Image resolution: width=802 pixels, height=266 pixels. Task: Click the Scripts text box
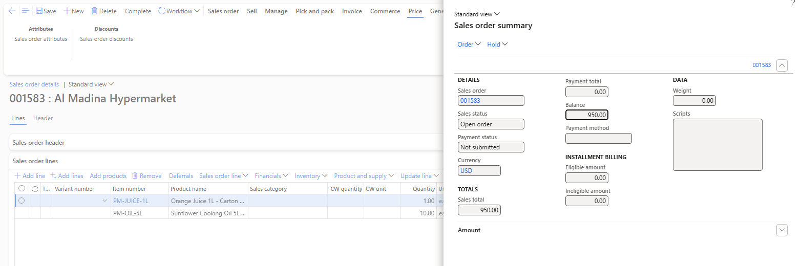pos(717,145)
